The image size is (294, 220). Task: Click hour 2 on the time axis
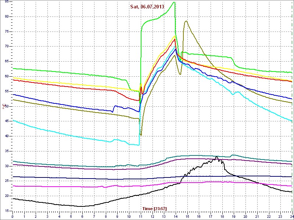(x=36, y=216)
